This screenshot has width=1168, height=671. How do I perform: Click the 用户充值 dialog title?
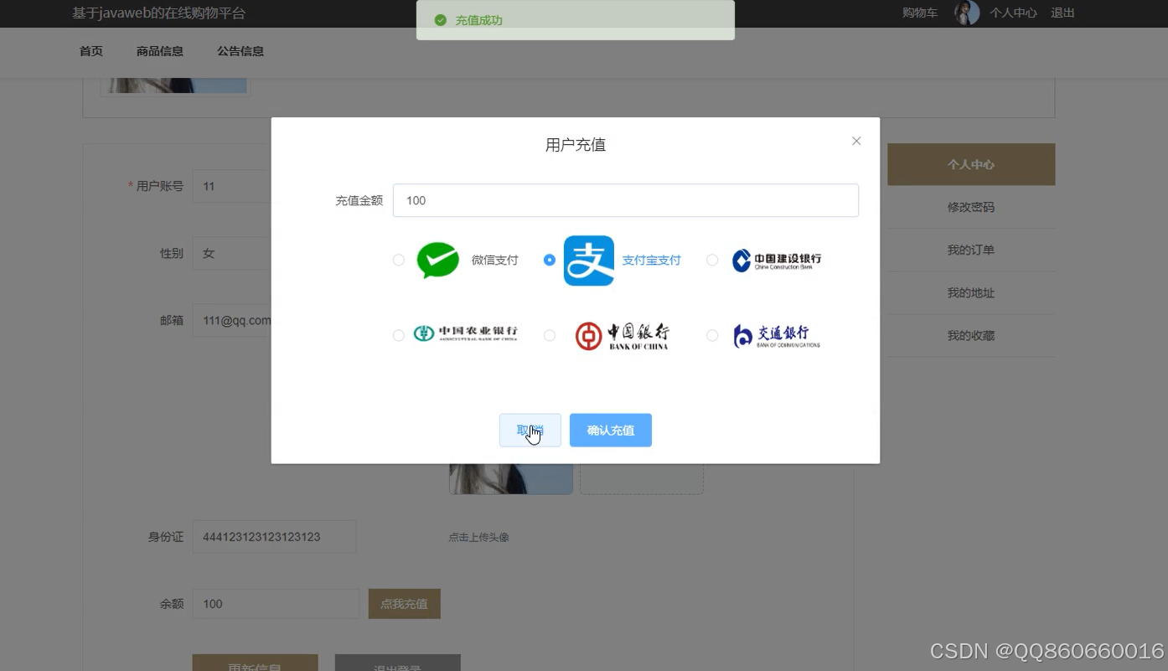tap(576, 145)
